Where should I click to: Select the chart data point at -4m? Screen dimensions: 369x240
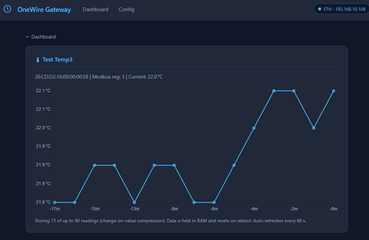point(254,128)
